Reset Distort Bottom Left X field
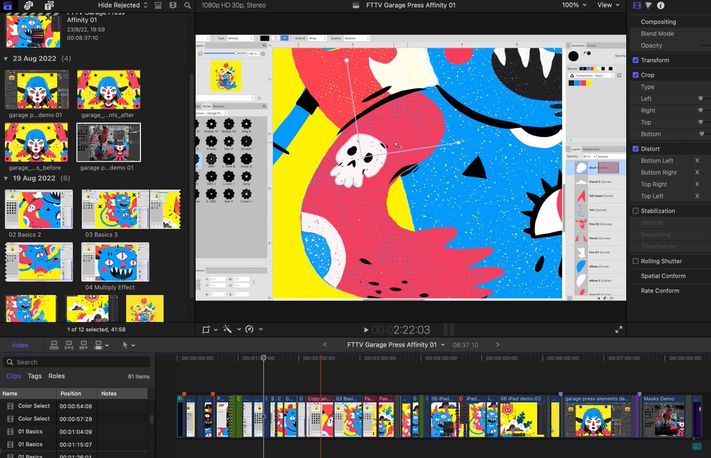The width and height of the screenshot is (711, 458). pos(697,161)
